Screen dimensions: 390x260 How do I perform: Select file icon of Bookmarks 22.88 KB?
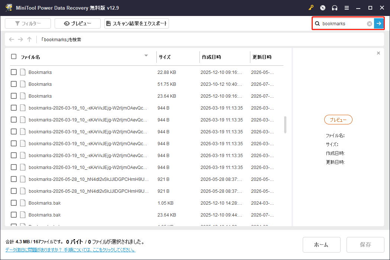click(23, 72)
